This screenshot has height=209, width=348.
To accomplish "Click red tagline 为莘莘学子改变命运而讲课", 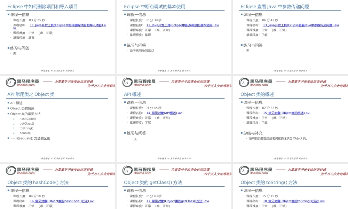I will pos(73,80).
